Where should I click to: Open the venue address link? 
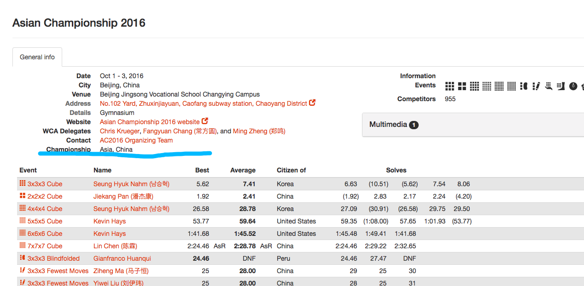[204, 103]
